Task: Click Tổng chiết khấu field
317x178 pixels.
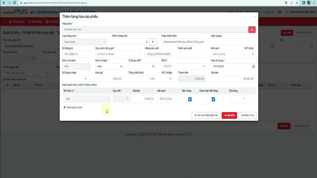Action: tap(142, 79)
